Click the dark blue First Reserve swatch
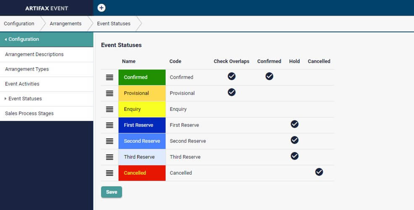 (x=142, y=125)
